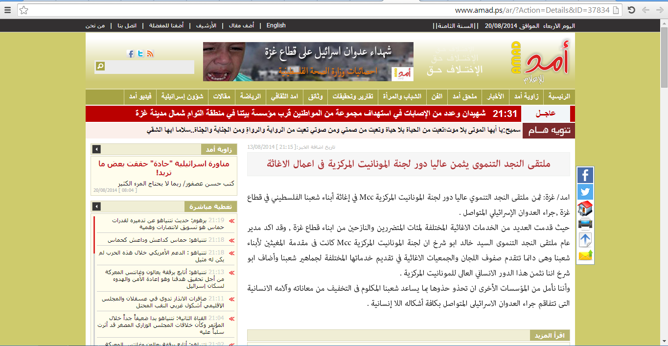The width and height of the screenshot is (668, 346).
Task: Collapse the تغطية مباشرة sidebar panel arrow
Action: pos(96,207)
